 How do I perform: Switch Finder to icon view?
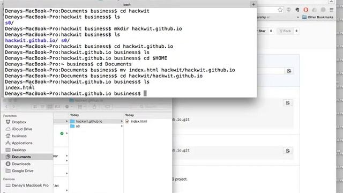point(35,107)
